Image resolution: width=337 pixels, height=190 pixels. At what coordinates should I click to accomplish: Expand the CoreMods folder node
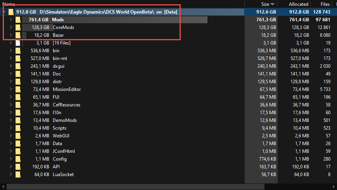click(x=11, y=27)
